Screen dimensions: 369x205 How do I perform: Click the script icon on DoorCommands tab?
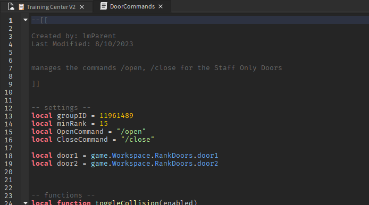[103, 6]
